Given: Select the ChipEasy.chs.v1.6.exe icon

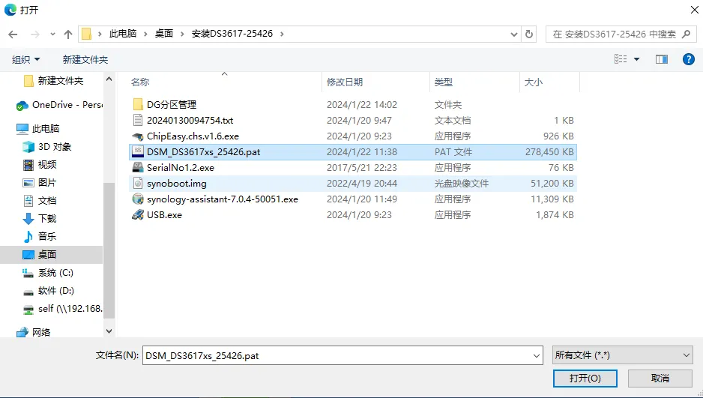Looking at the screenshot, I should pos(138,136).
